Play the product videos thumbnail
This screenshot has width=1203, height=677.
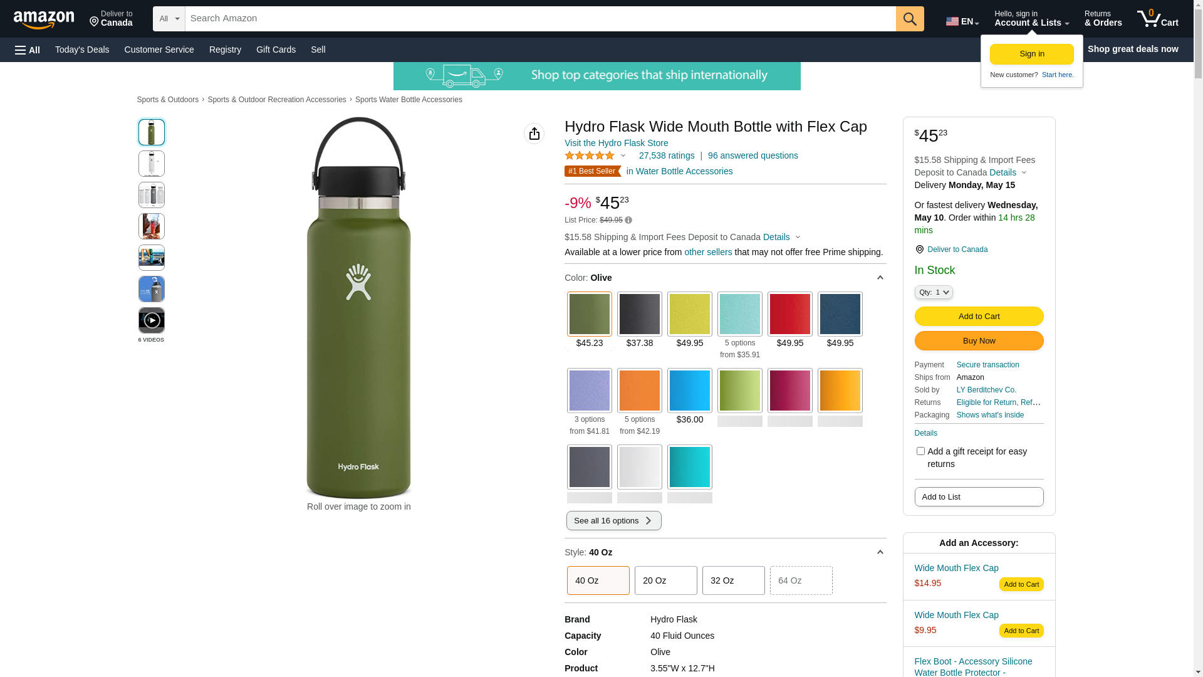pos(152,320)
